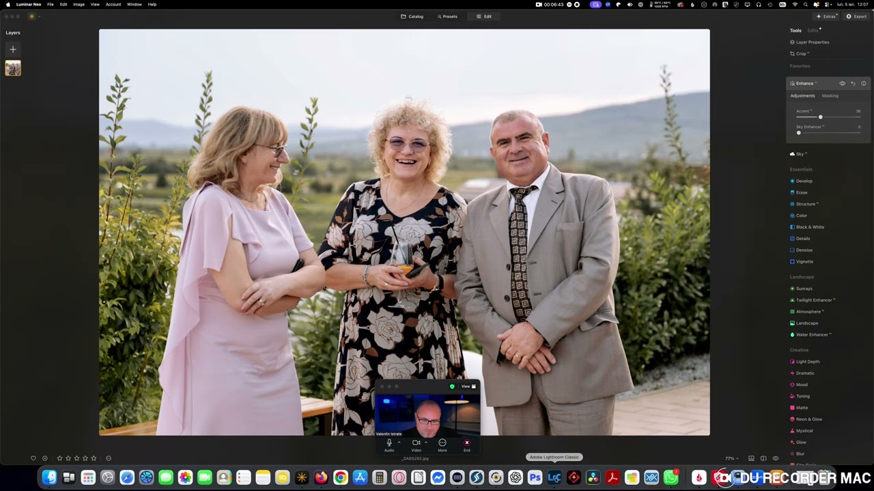Expand video options arrow in Zoom window

(426, 442)
